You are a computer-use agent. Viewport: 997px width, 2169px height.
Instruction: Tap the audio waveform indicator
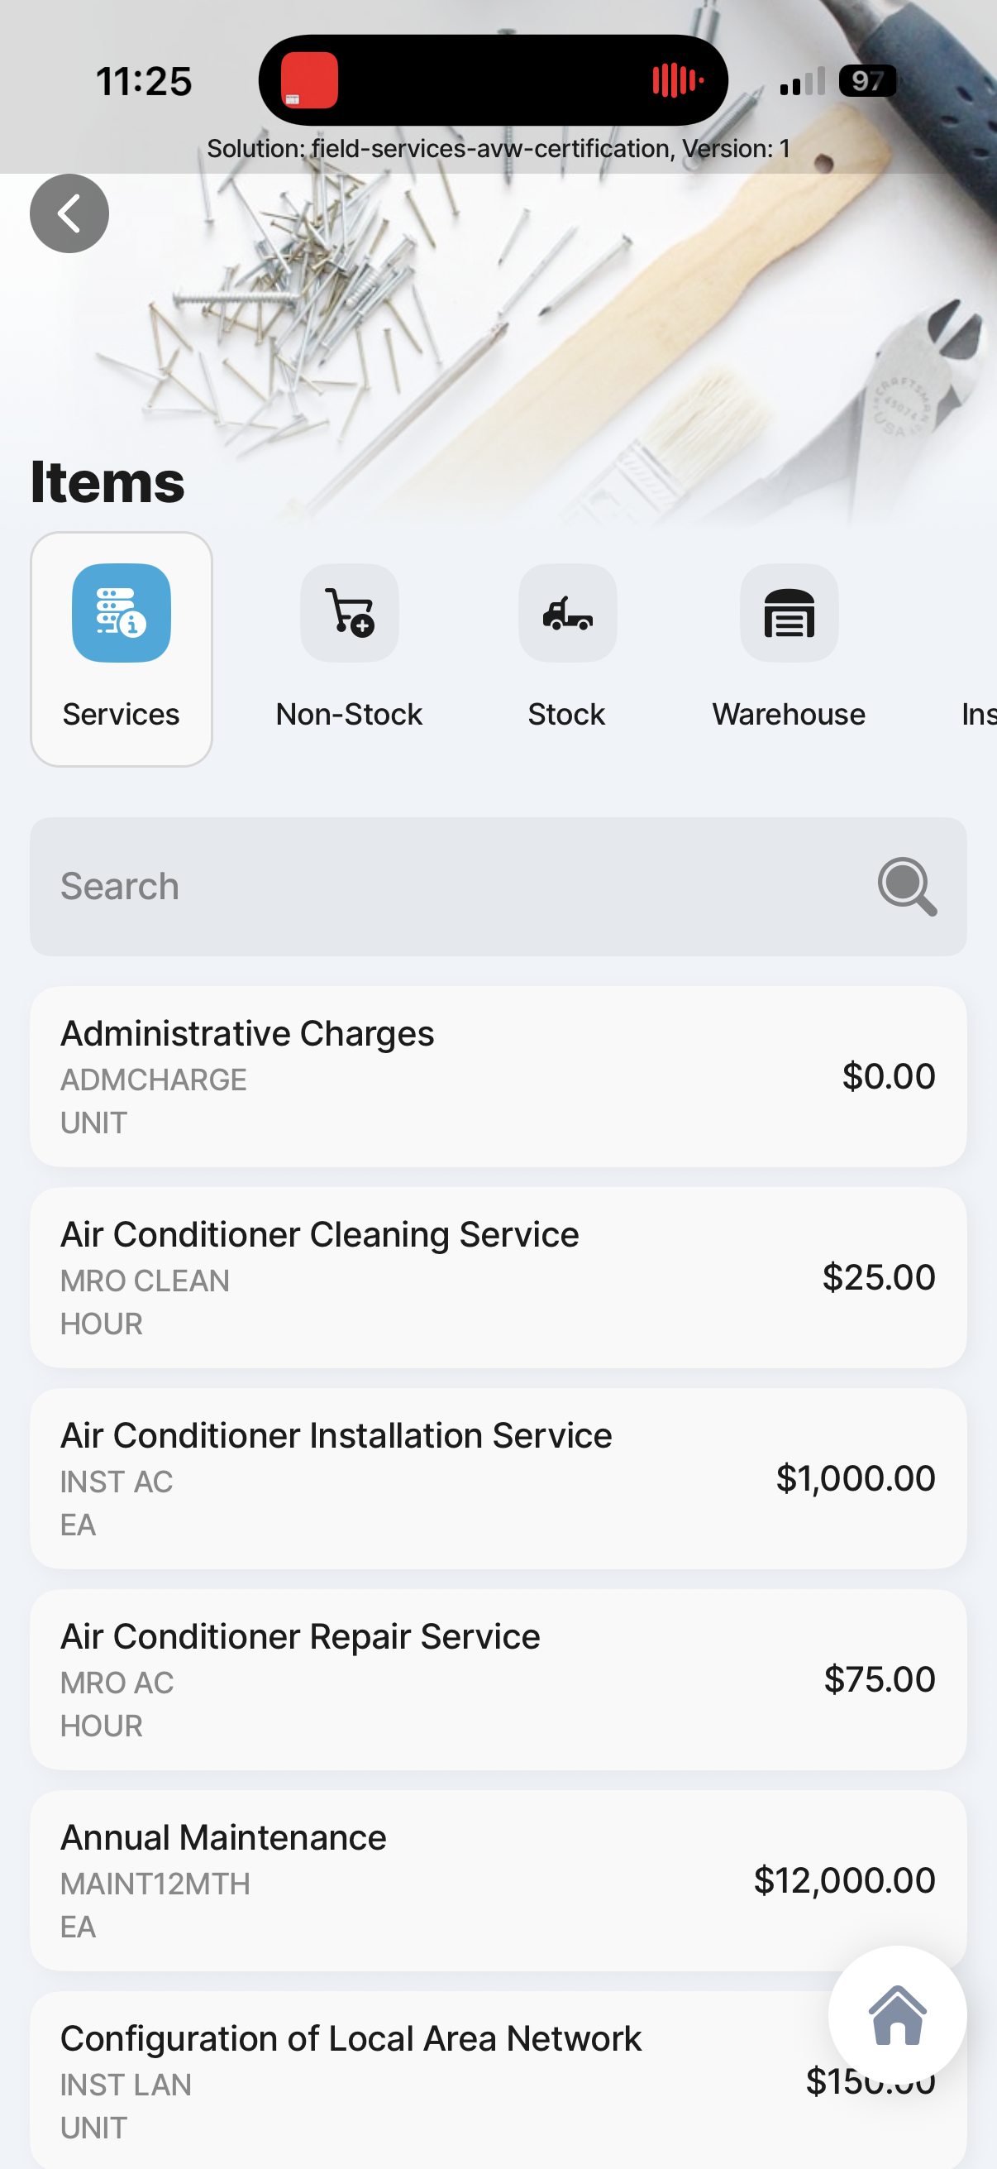pyautogui.click(x=676, y=81)
